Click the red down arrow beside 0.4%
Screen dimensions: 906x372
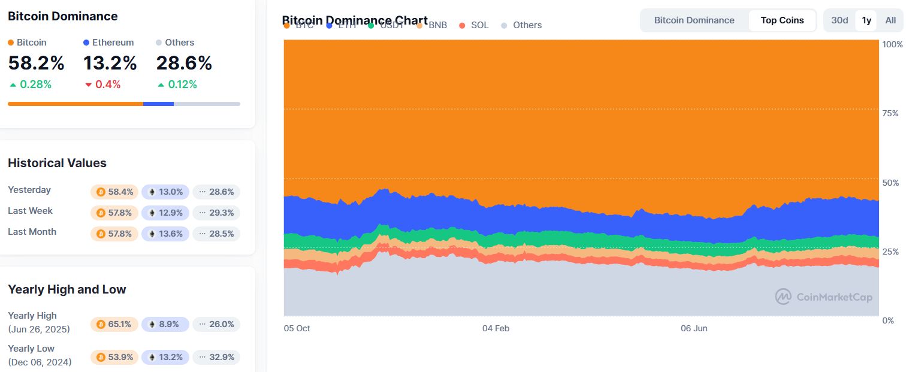(x=88, y=85)
